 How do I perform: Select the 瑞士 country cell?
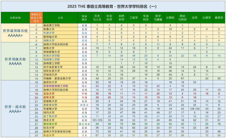(84, 86)
